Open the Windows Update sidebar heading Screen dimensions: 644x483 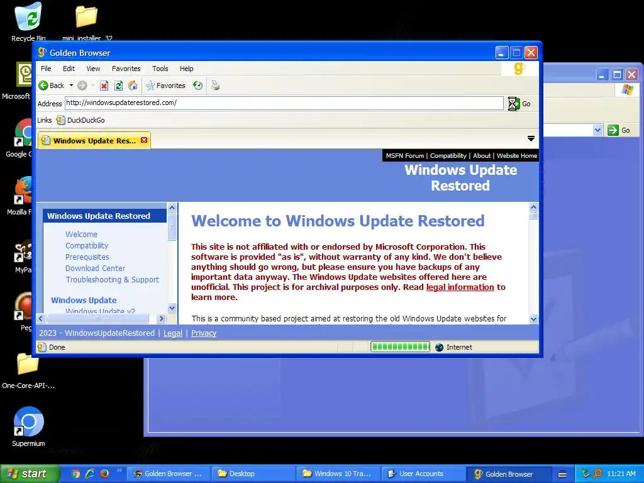click(x=84, y=300)
